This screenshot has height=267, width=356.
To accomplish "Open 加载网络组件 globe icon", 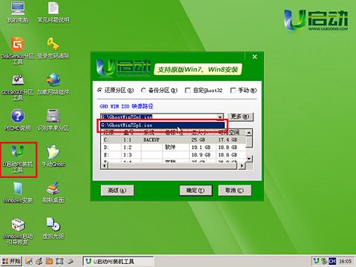I will pyautogui.click(x=53, y=85).
